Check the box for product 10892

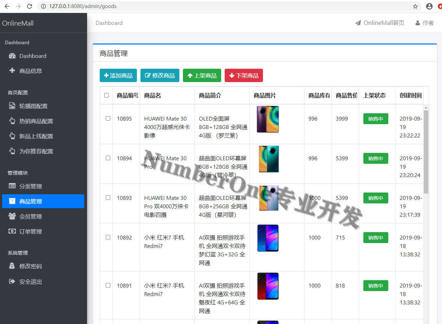click(x=108, y=237)
